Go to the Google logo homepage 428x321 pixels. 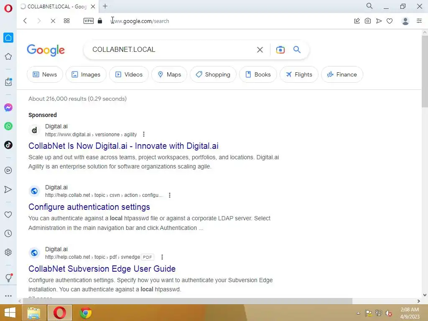pyautogui.click(x=46, y=50)
